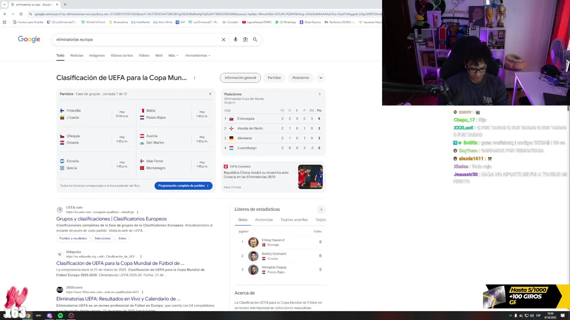
Task: Select the Alemania standings row
Action: click(273, 138)
